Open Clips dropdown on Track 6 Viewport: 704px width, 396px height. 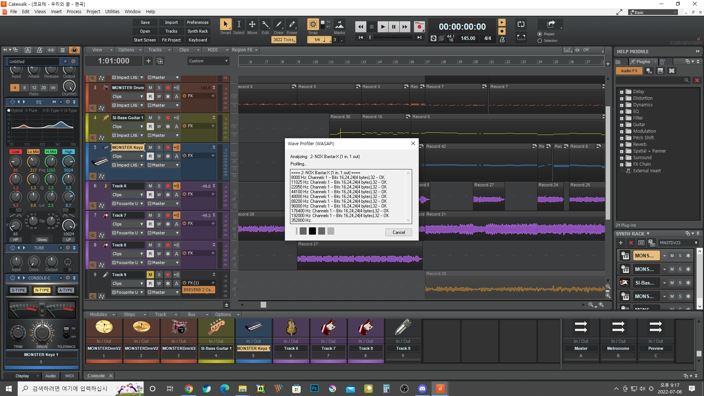128,195
